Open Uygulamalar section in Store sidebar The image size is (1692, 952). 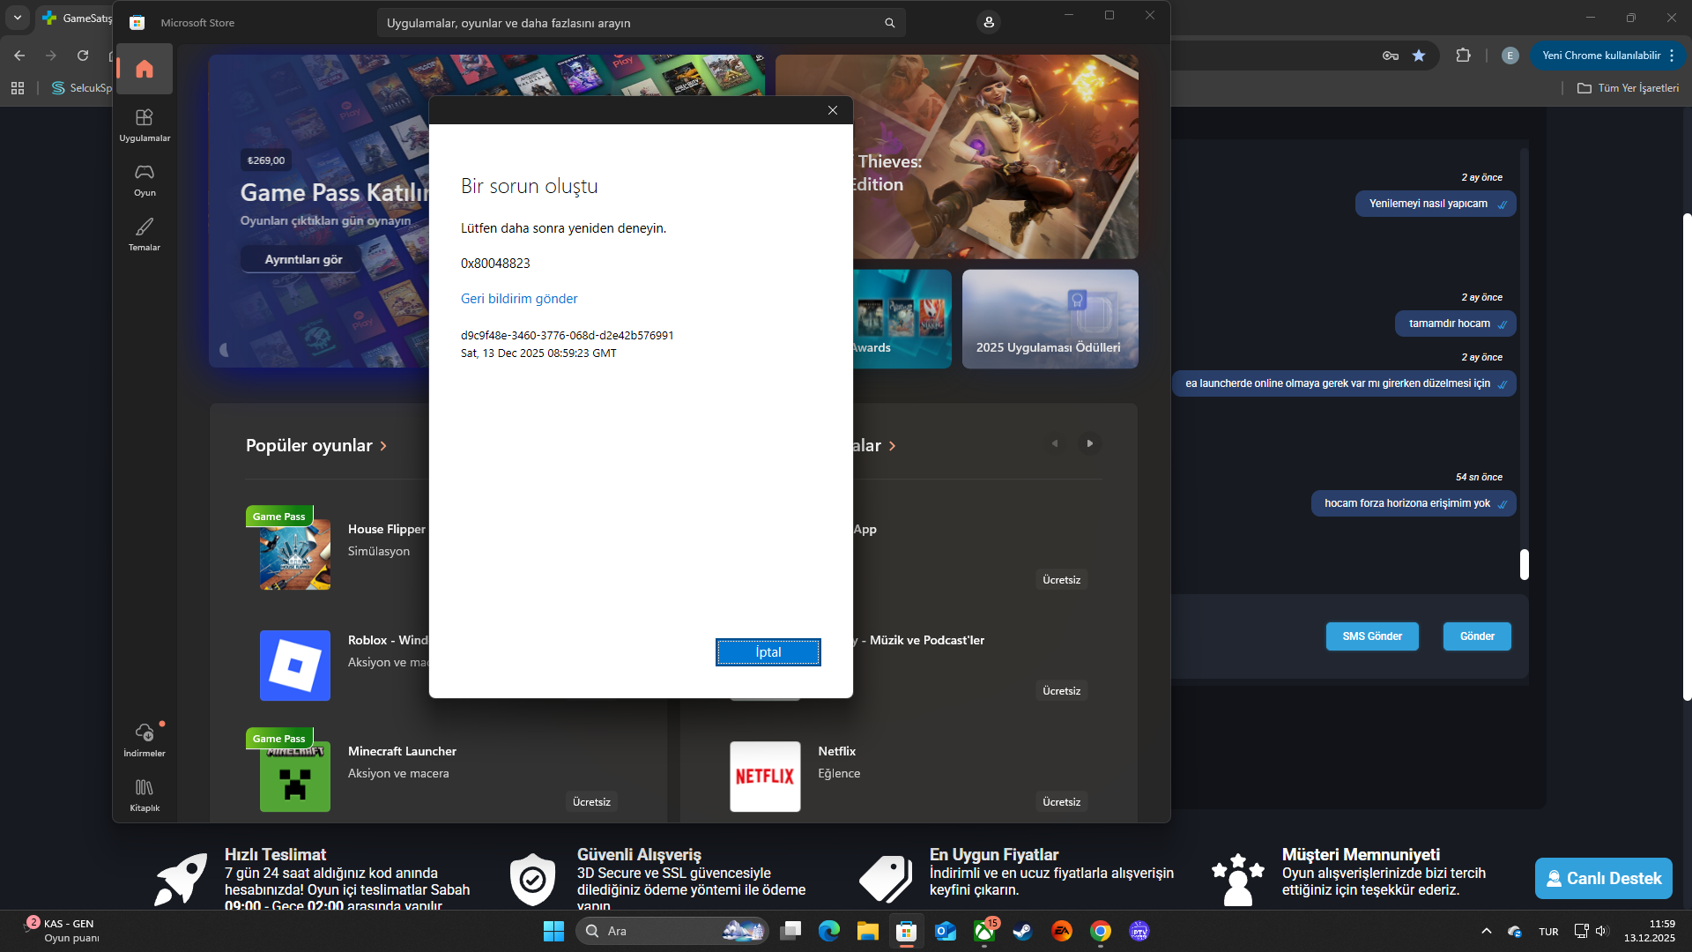pos(145,124)
